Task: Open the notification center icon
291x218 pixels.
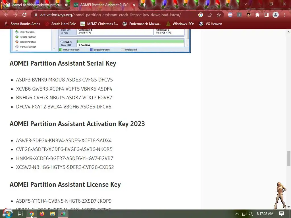Action: pos(282,214)
